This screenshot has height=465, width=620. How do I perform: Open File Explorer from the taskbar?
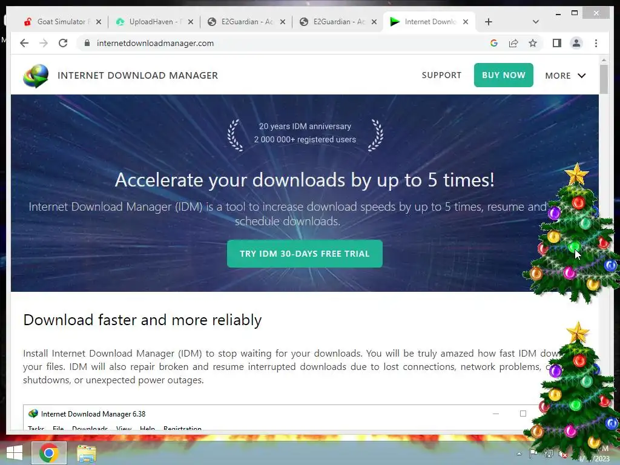tap(86, 453)
